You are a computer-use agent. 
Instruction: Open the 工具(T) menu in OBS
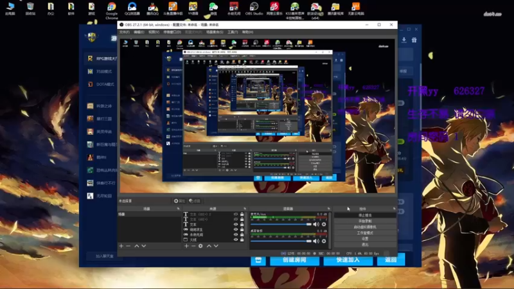[x=233, y=32]
